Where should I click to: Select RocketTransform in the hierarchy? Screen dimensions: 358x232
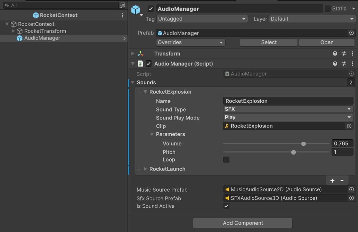coord(45,31)
